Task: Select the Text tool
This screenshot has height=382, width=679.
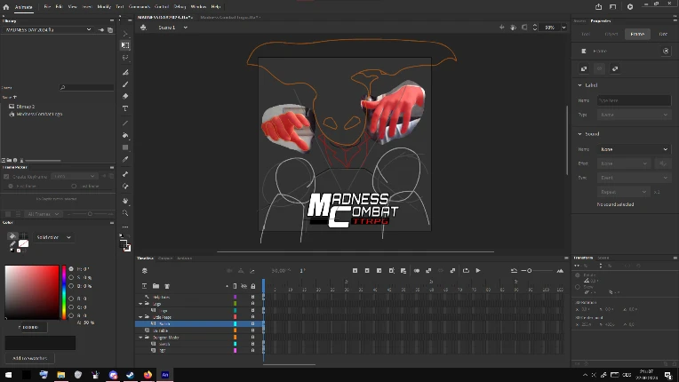Action: (x=125, y=108)
